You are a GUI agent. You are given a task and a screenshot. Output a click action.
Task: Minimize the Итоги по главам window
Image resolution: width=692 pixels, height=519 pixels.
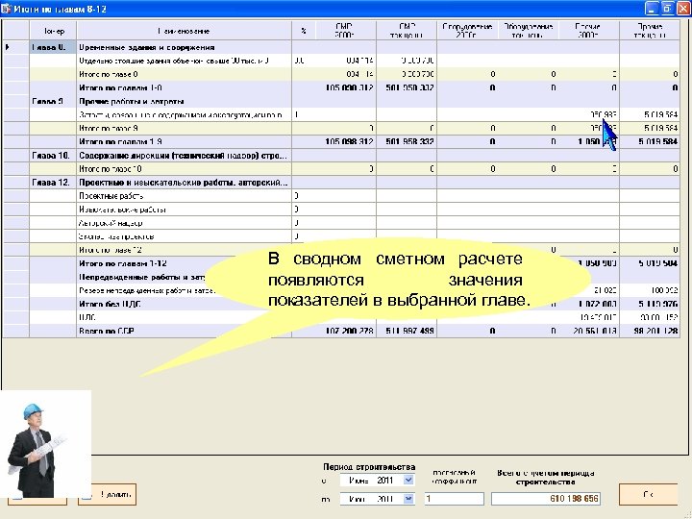click(652, 9)
